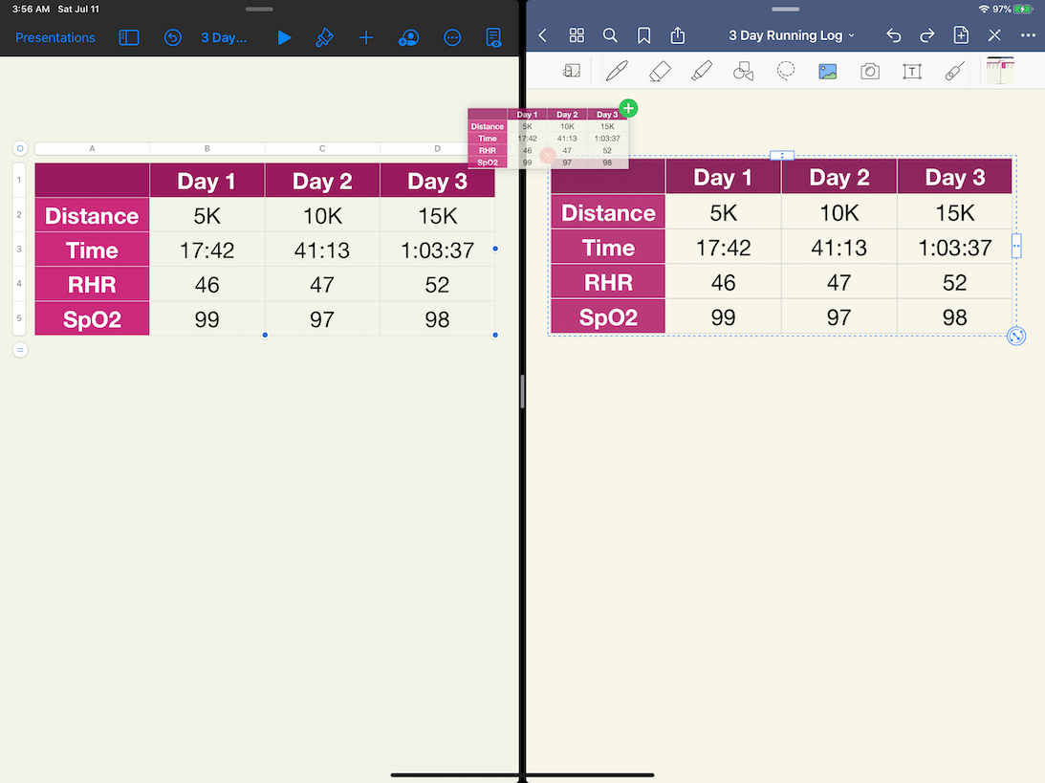This screenshot has height=783, width=1045.
Task: Open Keynote's collaboration options
Action: click(408, 37)
